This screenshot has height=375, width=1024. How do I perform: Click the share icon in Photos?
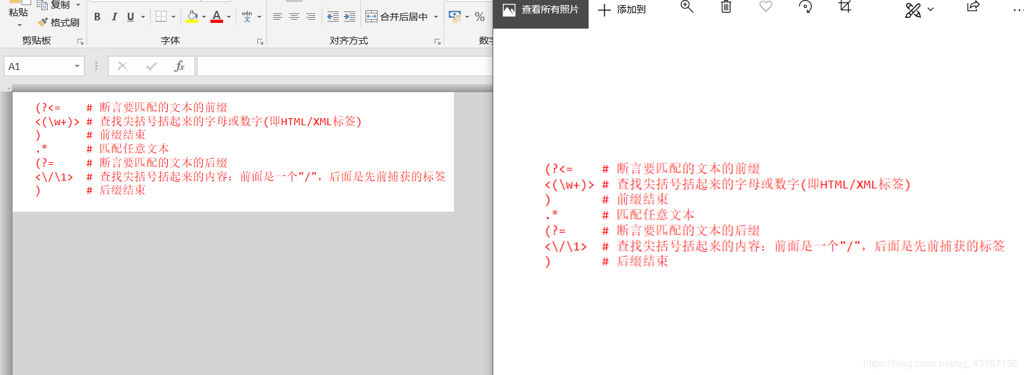click(973, 7)
